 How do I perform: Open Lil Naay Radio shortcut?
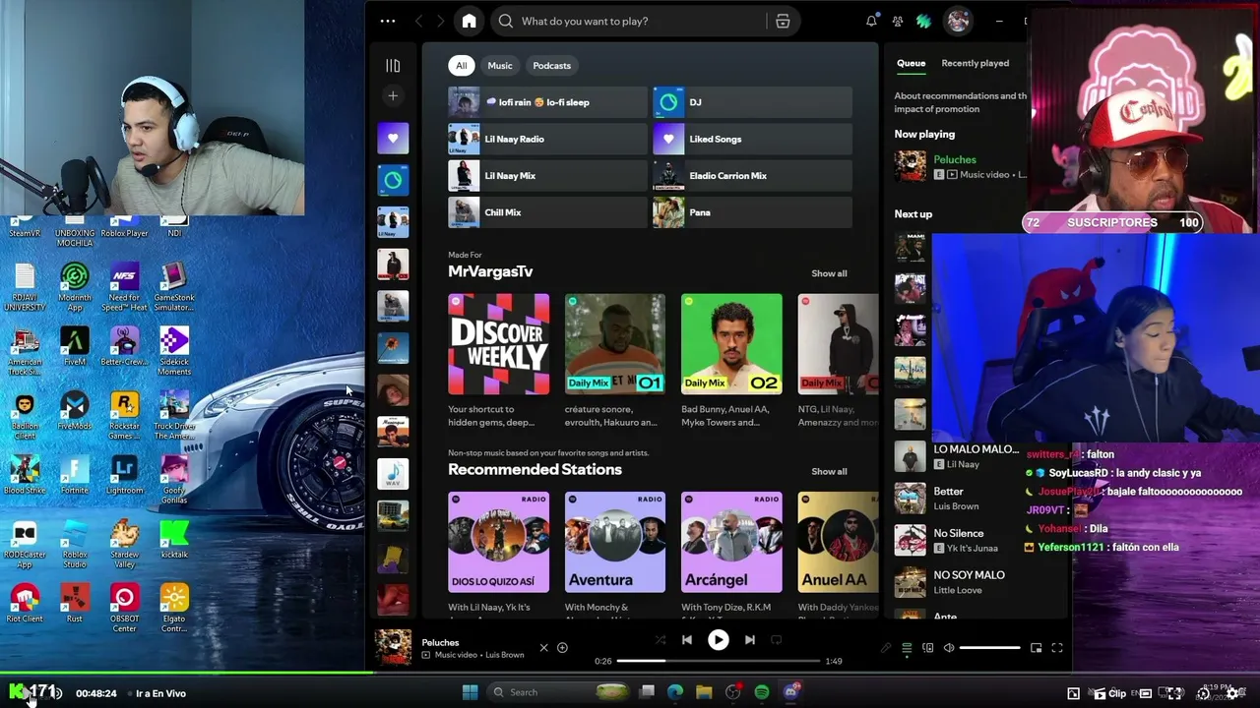[x=547, y=139]
